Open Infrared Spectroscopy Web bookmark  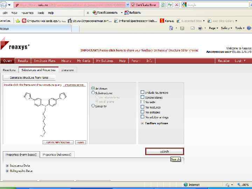tap(136, 21)
